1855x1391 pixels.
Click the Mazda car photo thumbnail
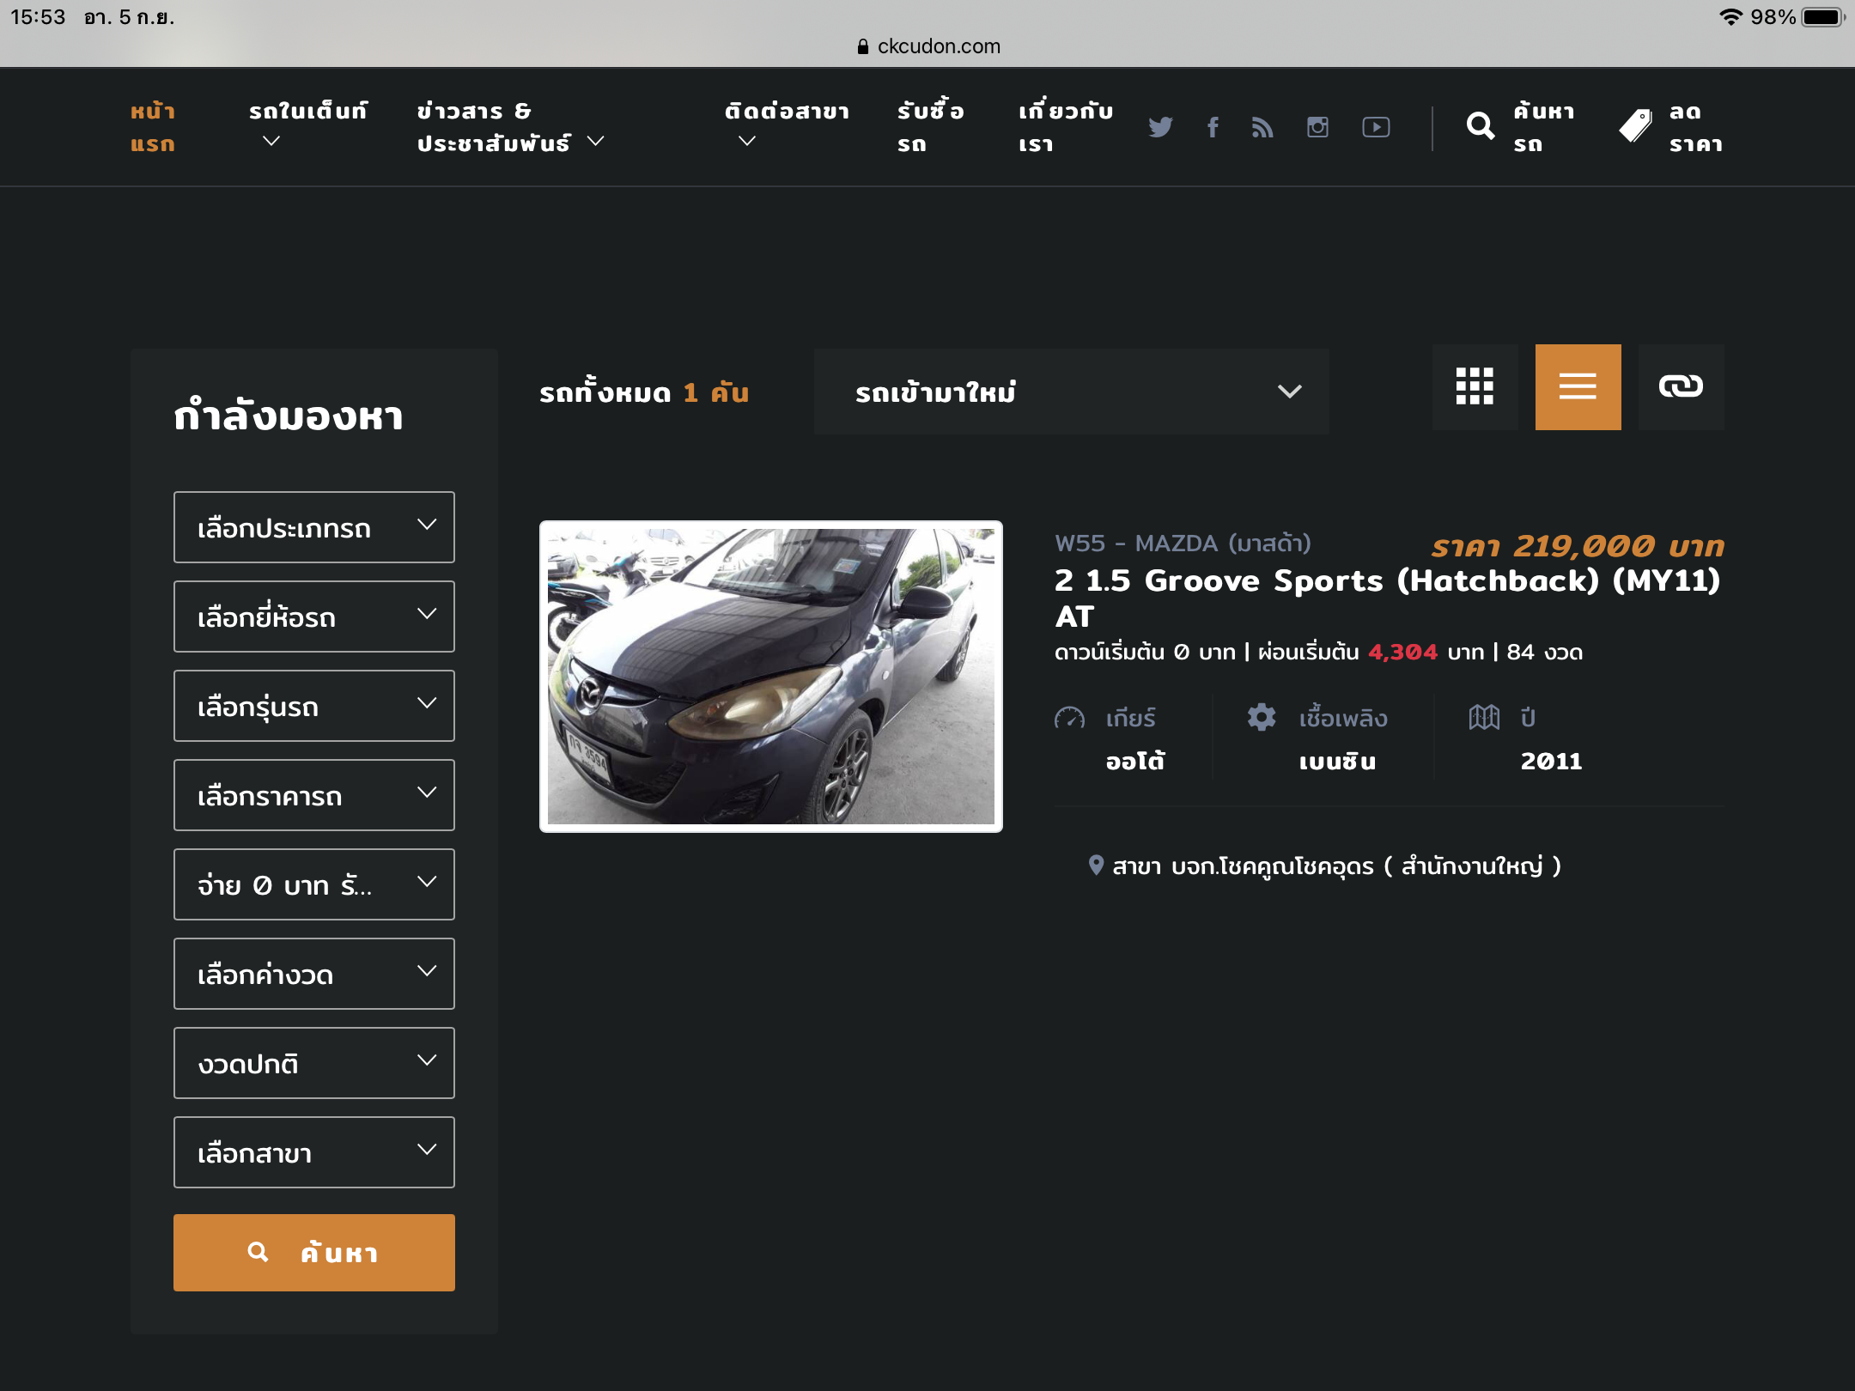point(770,677)
